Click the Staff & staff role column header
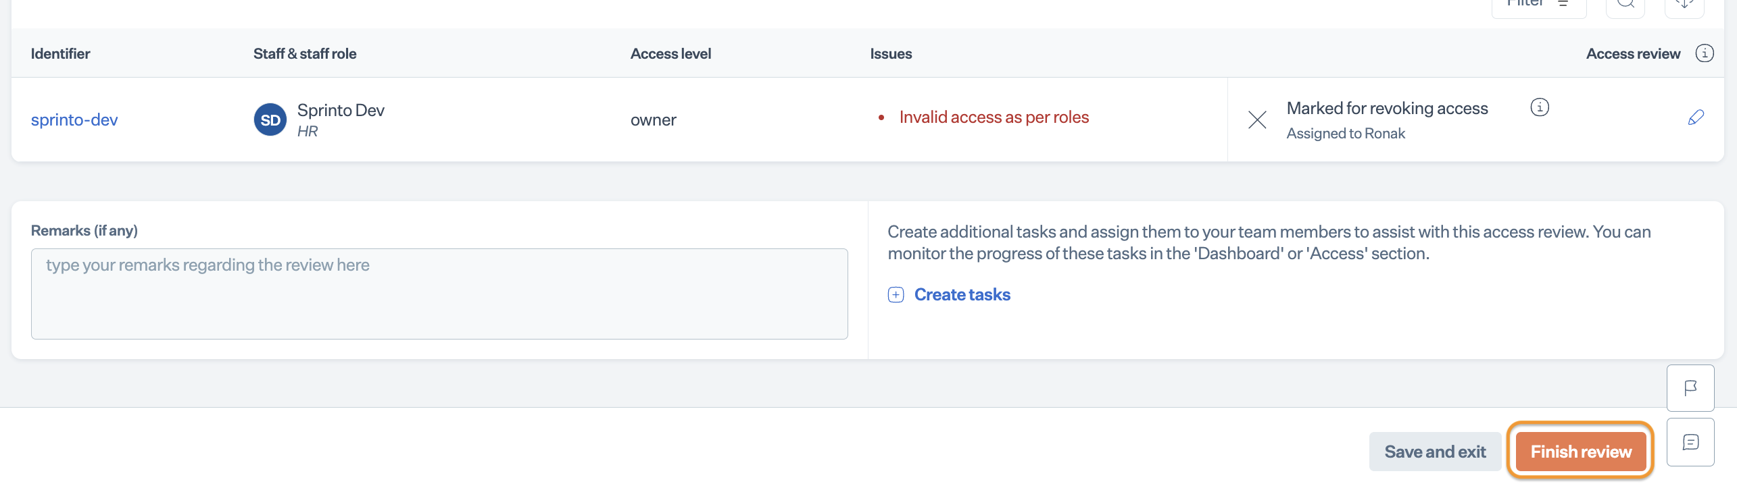Screen dimensions: 1737x486 pyautogui.click(x=305, y=54)
